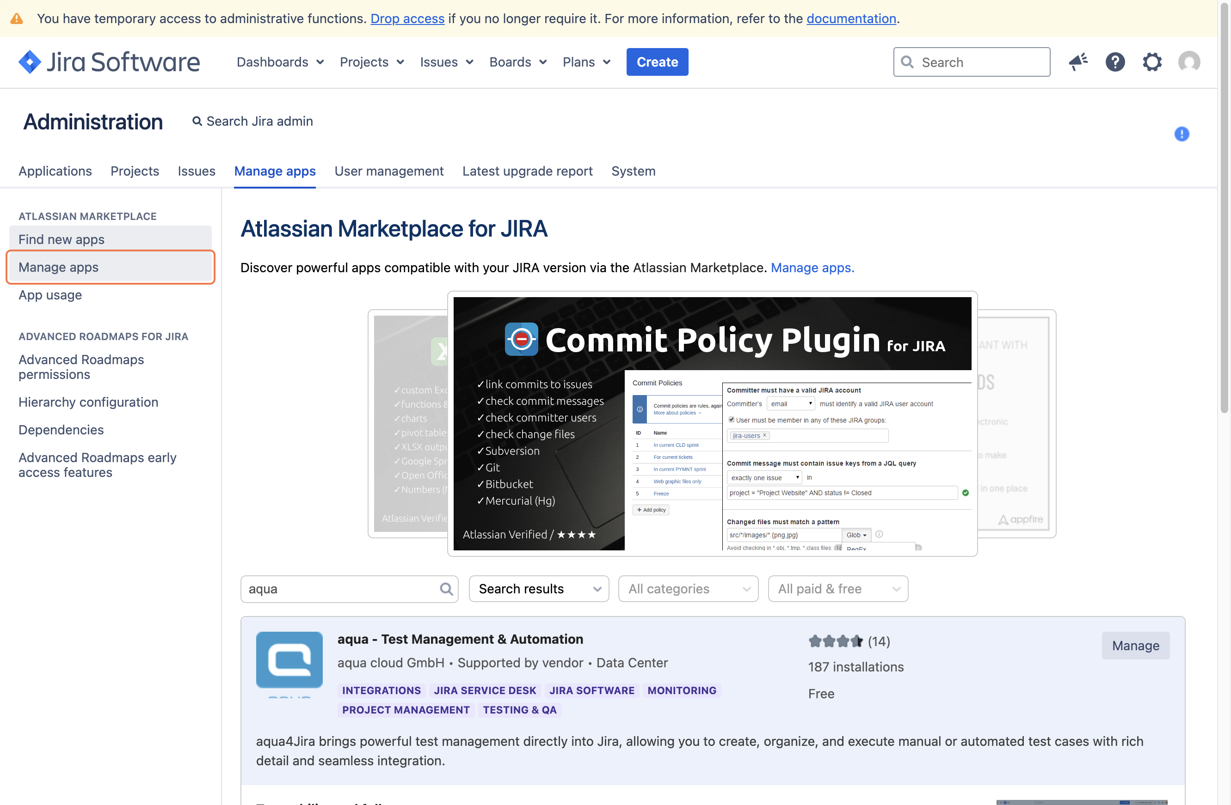
Task: Click the Drop access link
Action: [407, 18]
